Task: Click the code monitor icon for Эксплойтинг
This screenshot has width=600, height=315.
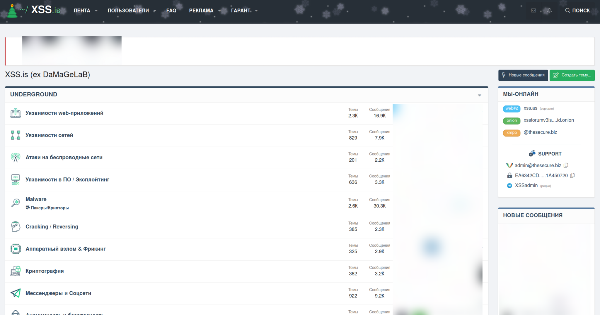Action: (15, 179)
